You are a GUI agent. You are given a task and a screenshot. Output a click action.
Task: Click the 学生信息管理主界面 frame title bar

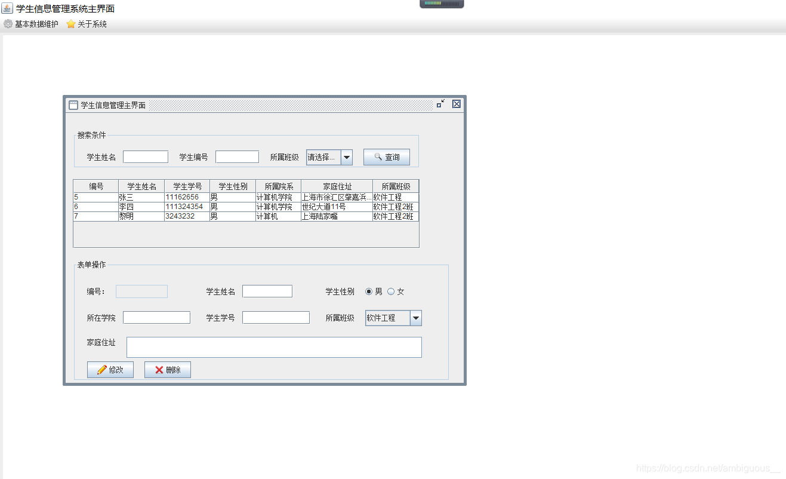(264, 105)
